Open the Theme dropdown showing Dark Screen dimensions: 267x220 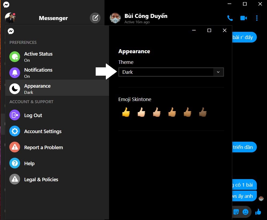point(166,72)
